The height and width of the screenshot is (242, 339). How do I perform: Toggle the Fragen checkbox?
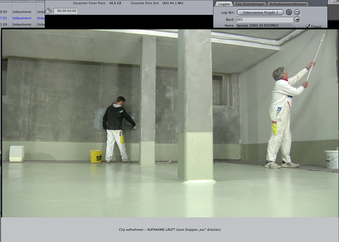pyautogui.click(x=308, y=26)
